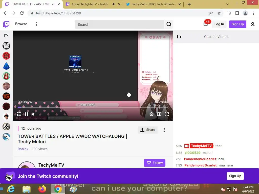Viewport: 259px width, 194px height.
Task: Open taskbar clock showing 9:44 PM
Action: click(x=248, y=189)
